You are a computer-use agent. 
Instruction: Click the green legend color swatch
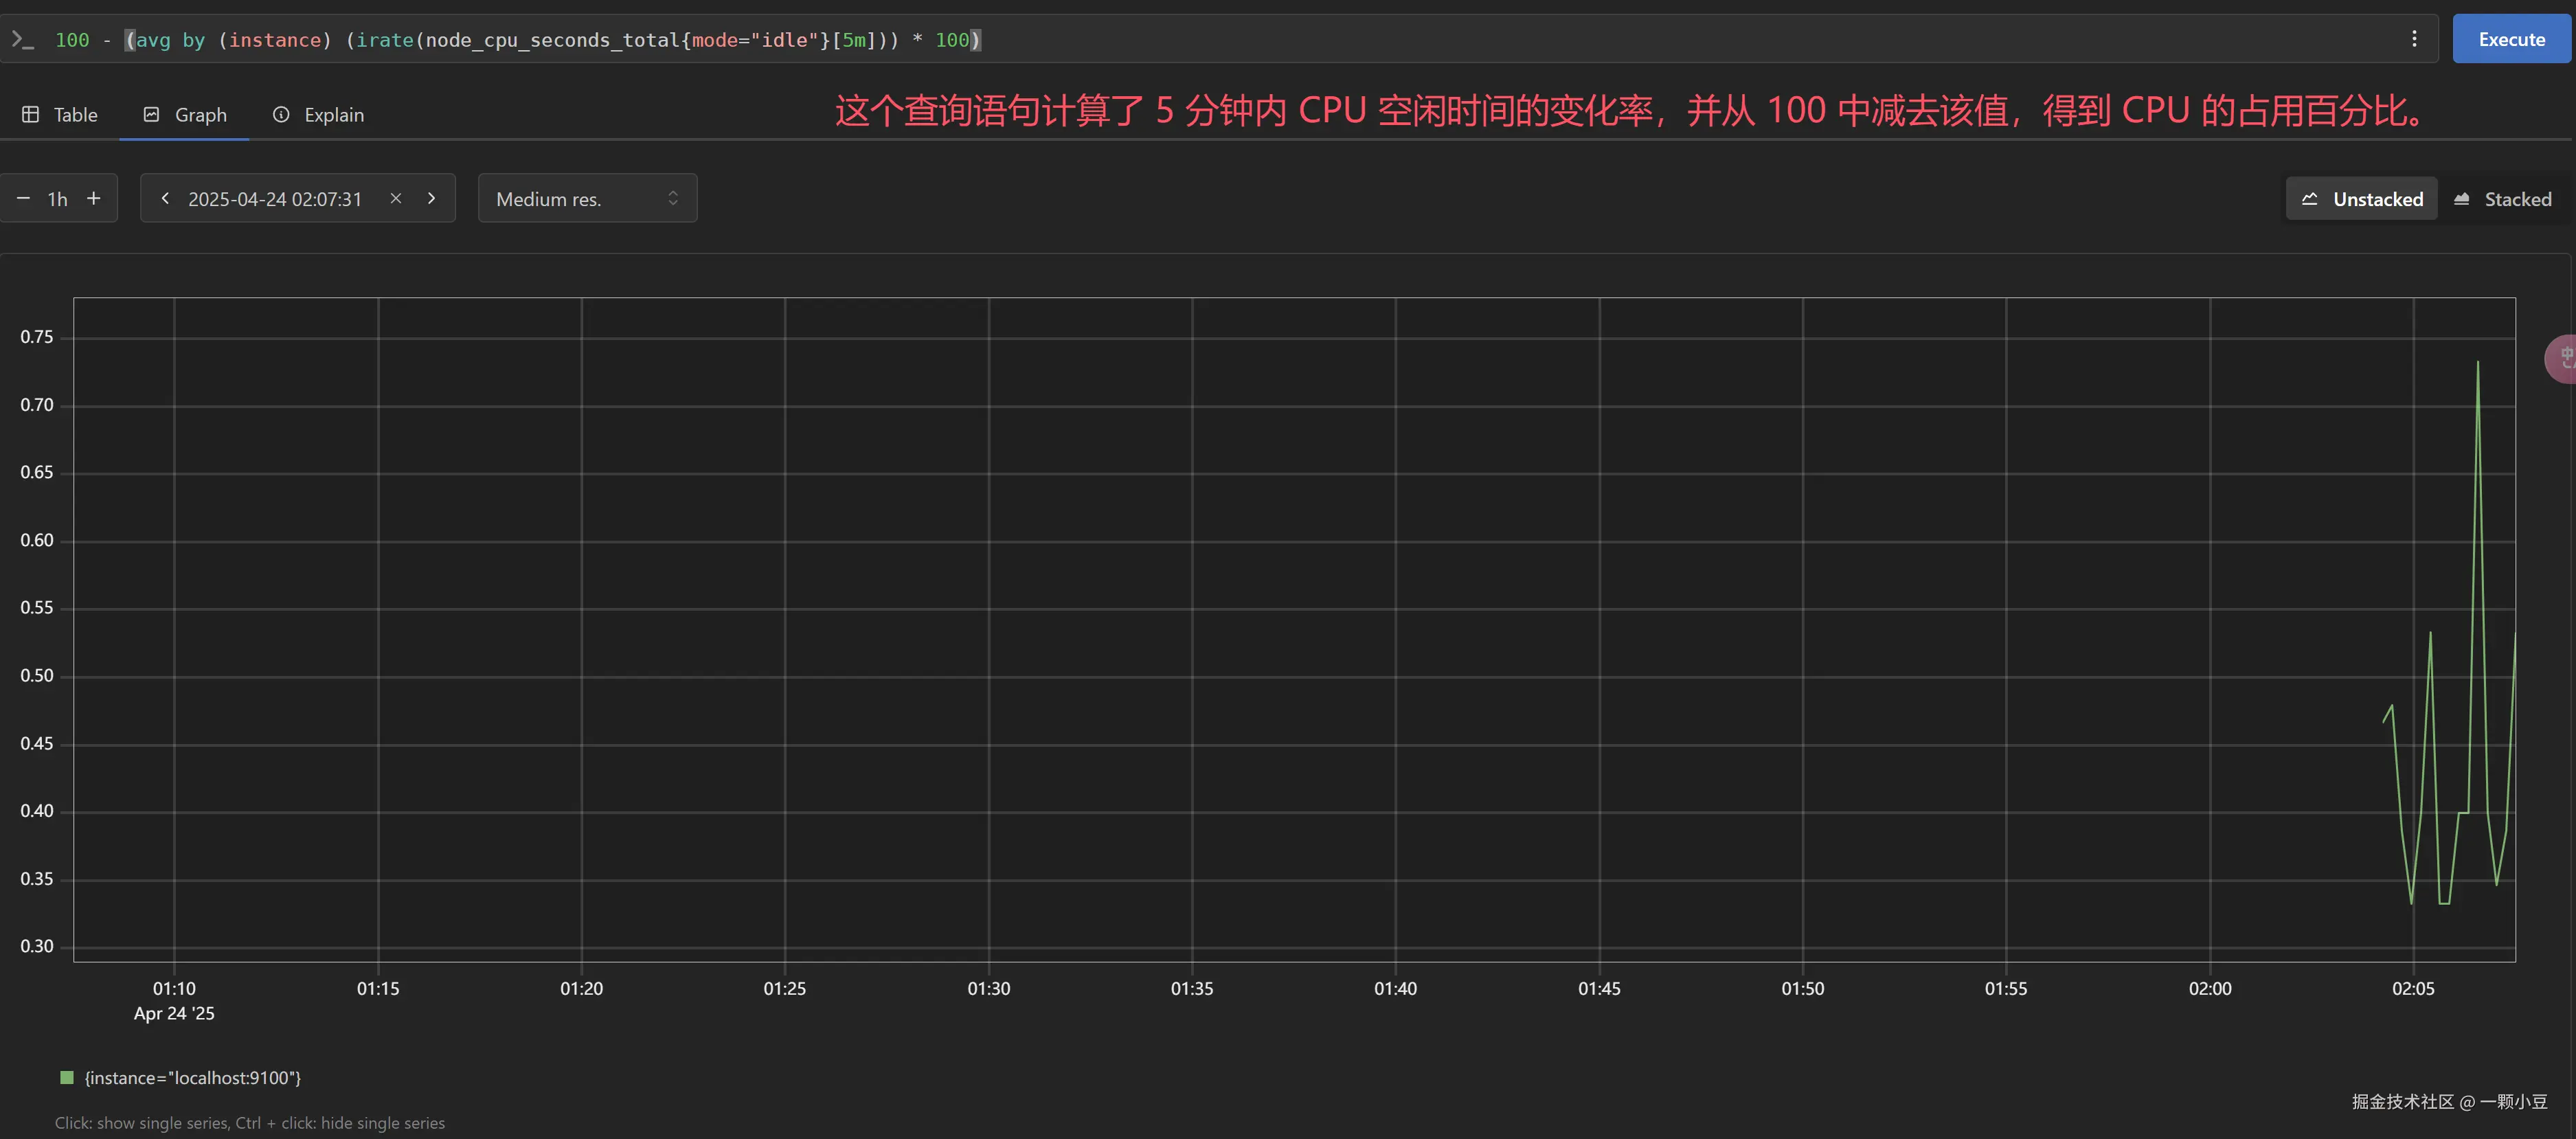point(67,1077)
